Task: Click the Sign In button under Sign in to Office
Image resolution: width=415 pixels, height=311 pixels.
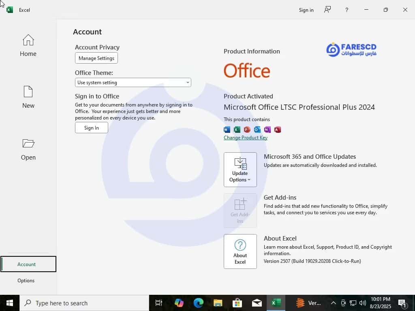Action: tap(92, 128)
